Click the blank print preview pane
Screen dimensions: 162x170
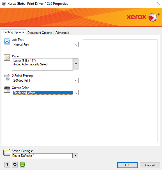(120, 91)
